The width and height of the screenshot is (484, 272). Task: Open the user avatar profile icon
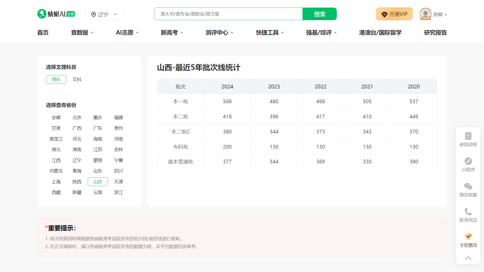(425, 14)
